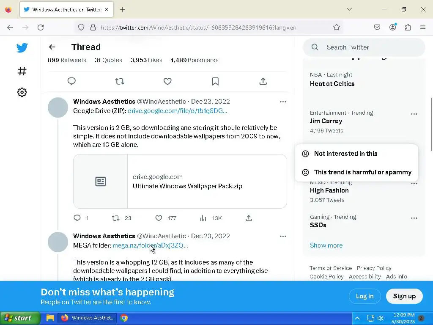Open the Start menu

pyautogui.click(x=20, y=318)
